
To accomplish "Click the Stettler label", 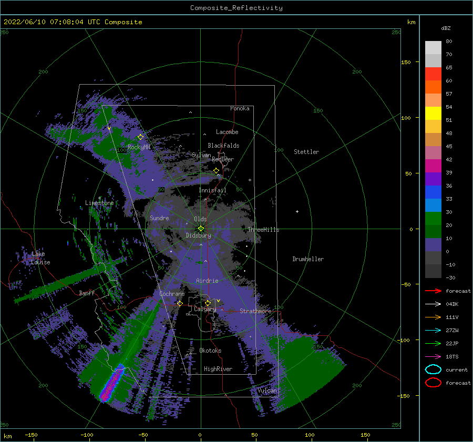I will (306, 152).
